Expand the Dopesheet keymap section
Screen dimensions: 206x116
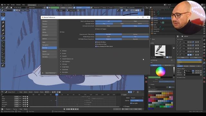tap(61, 70)
